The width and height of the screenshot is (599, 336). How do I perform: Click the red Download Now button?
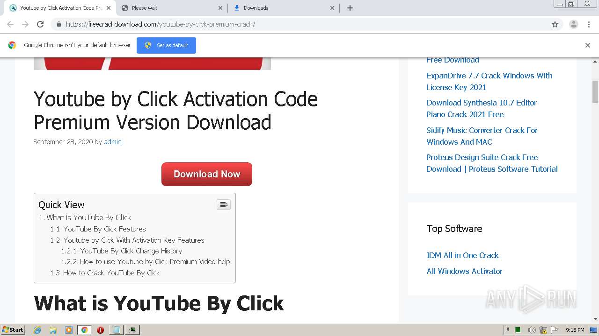tap(207, 174)
